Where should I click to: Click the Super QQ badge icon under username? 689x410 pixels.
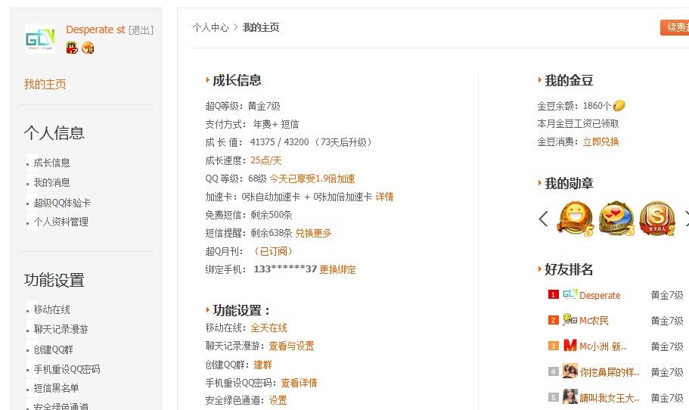click(72, 48)
